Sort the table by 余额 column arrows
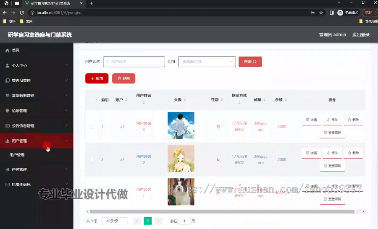The width and height of the screenshot is (378, 229). tap(286, 100)
